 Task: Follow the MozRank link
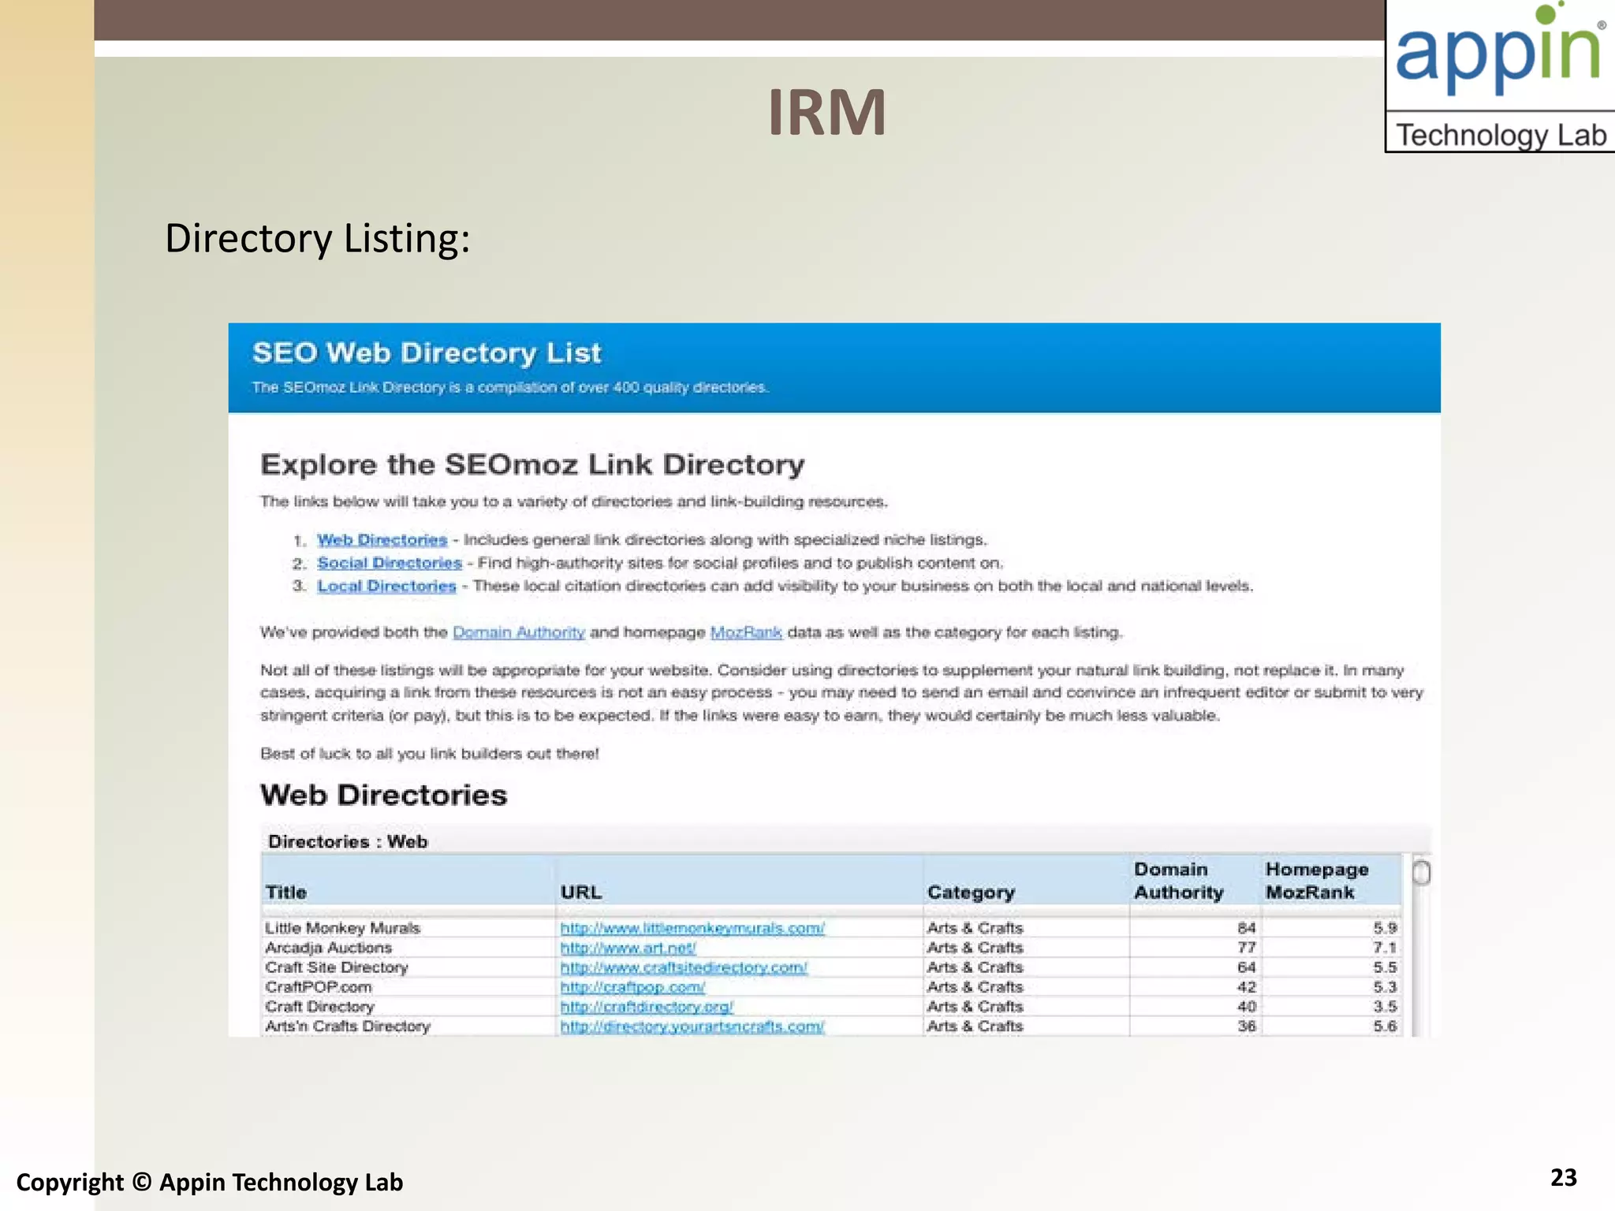tap(746, 632)
